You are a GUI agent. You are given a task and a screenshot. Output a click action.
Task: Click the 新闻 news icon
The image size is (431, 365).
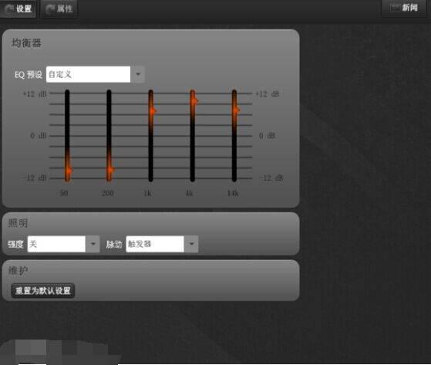coord(395,8)
